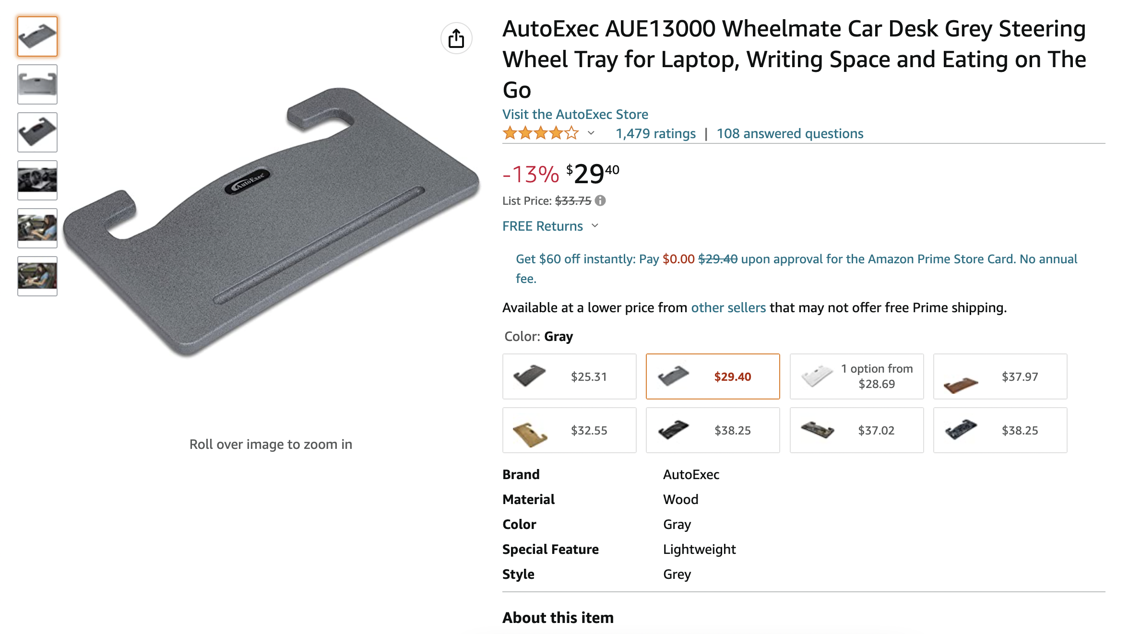
Task: Visit the AutoExec Store link
Action: coord(575,114)
